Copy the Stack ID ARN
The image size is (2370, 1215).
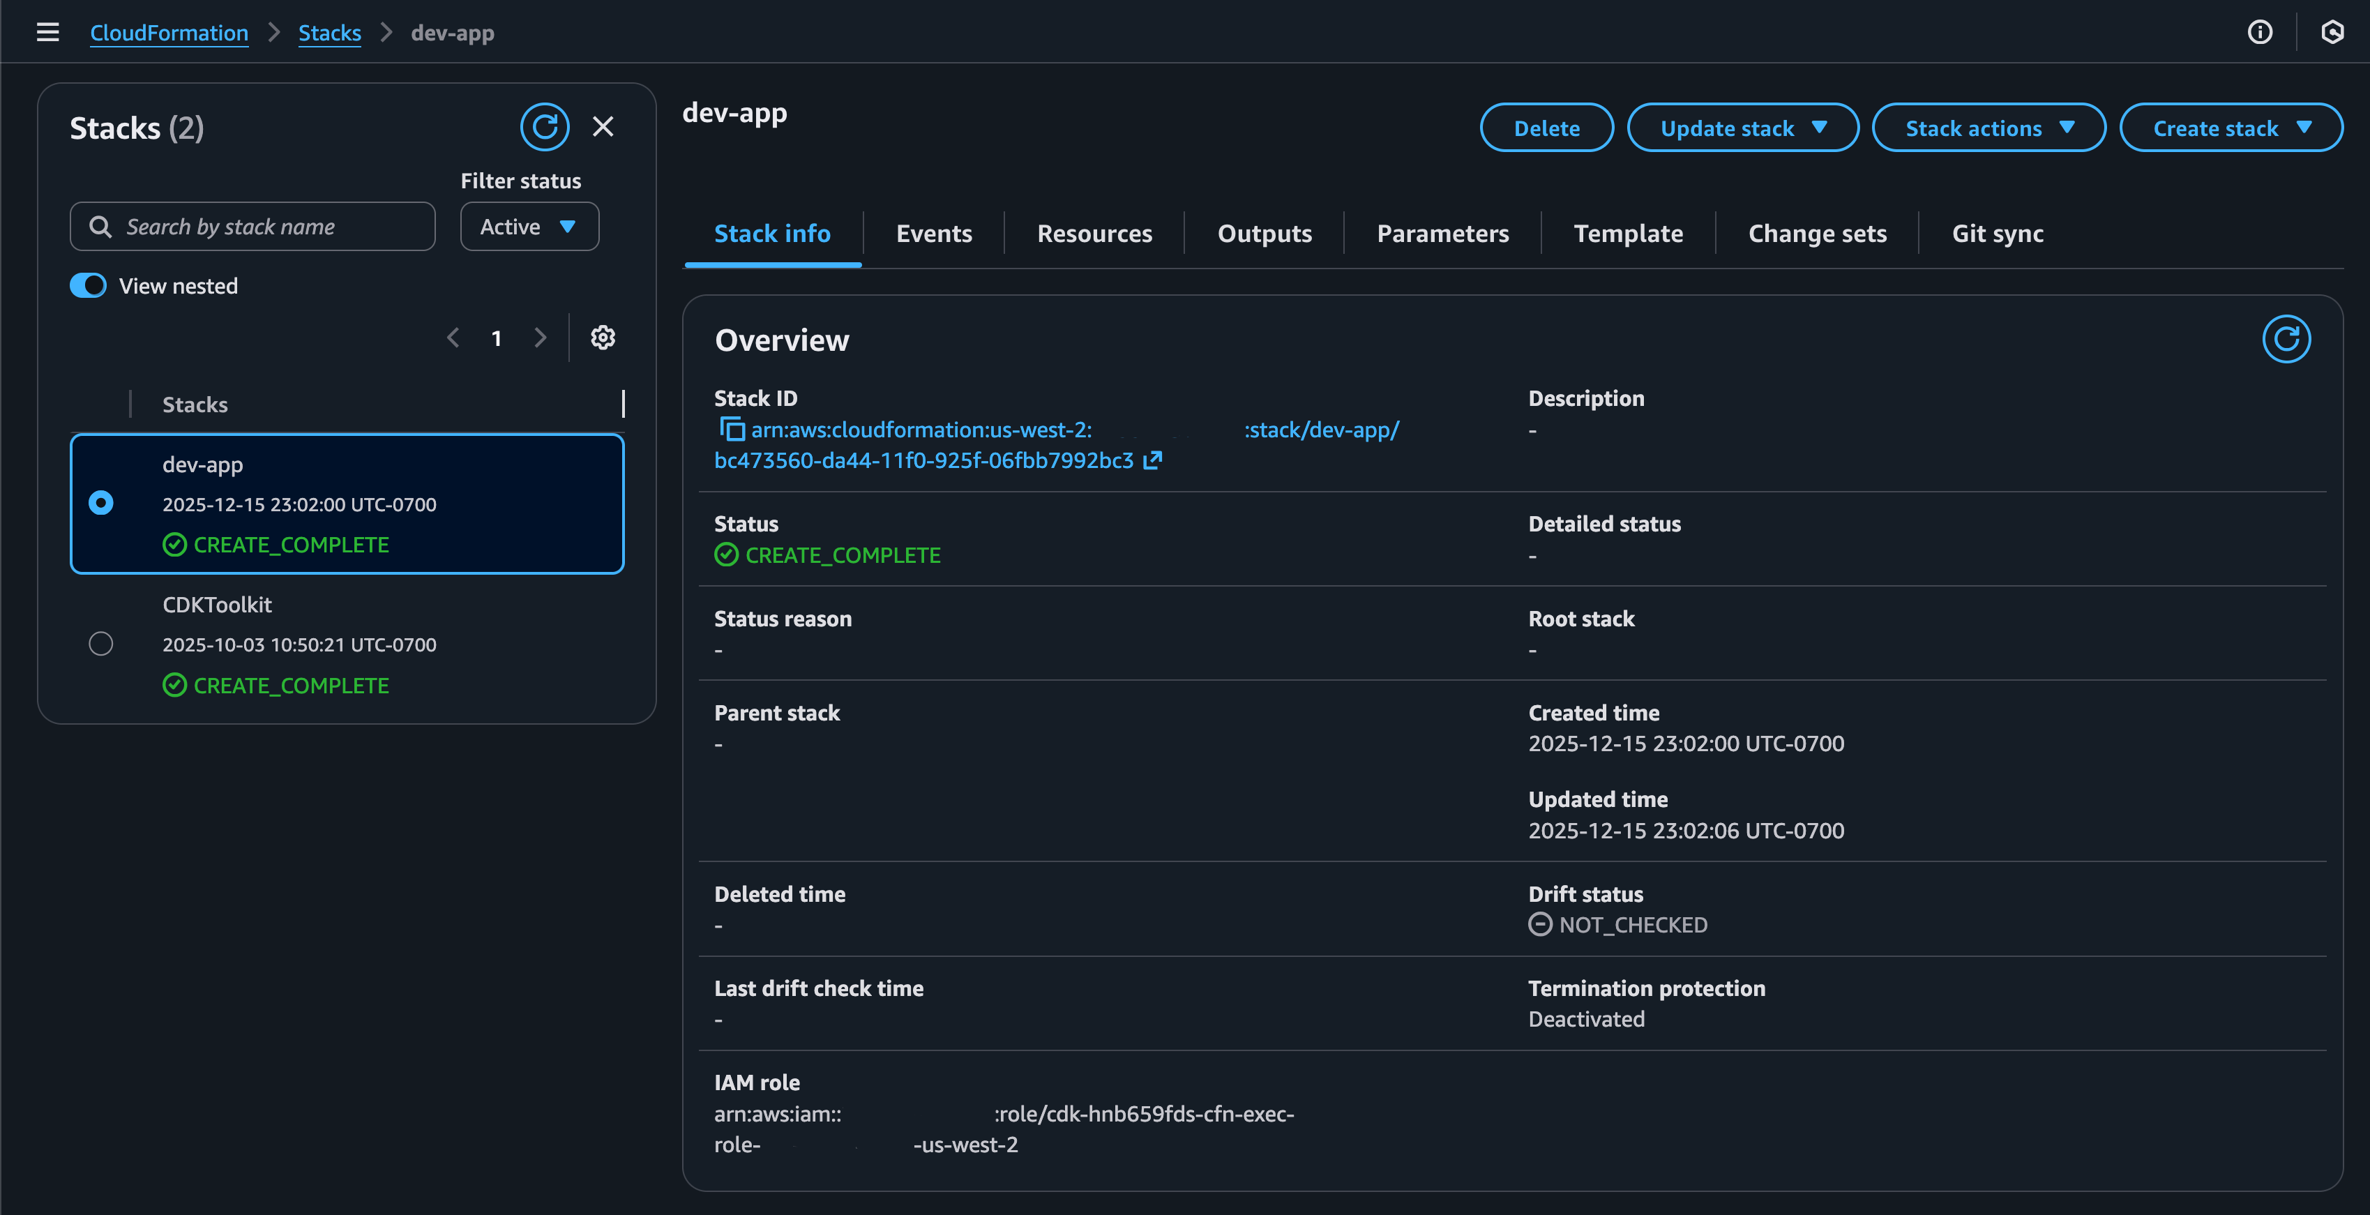coord(732,430)
